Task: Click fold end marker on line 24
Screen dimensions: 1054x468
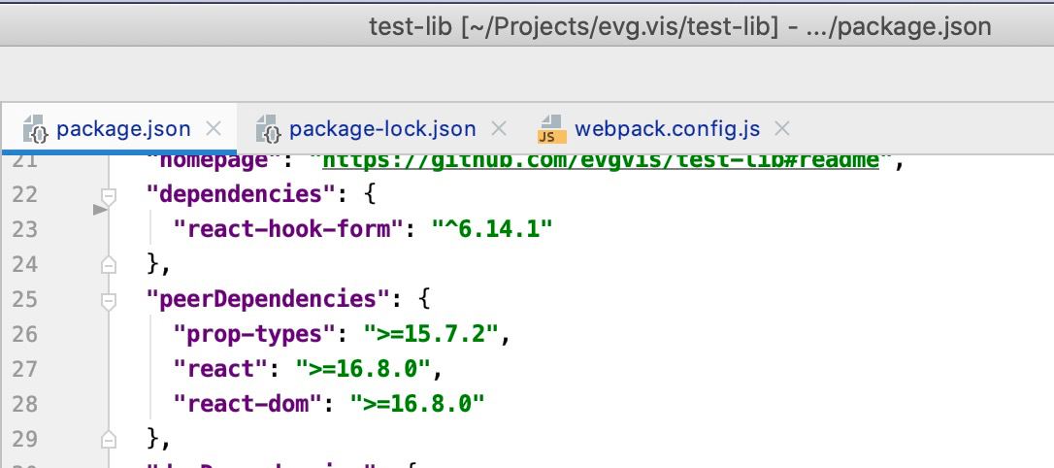Action: [x=109, y=263]
